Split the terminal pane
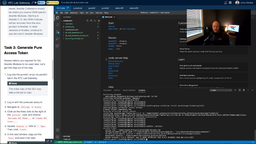This screenshot has height=144, width=256. pos(239,90)
